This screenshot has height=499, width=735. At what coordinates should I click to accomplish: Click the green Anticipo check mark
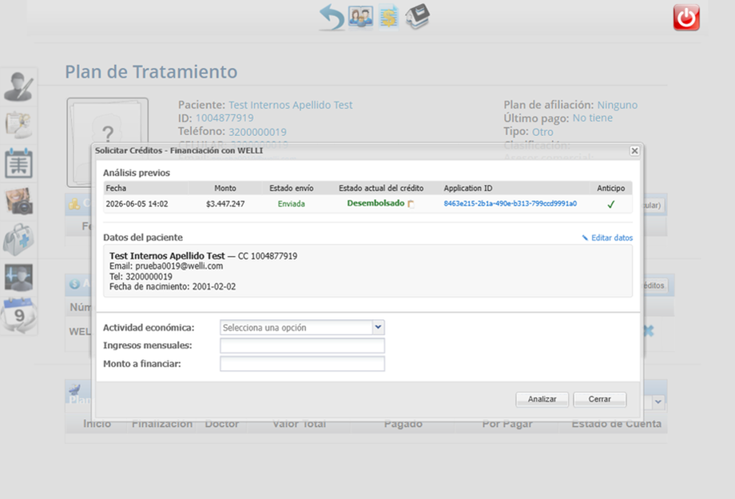(611, 204)
